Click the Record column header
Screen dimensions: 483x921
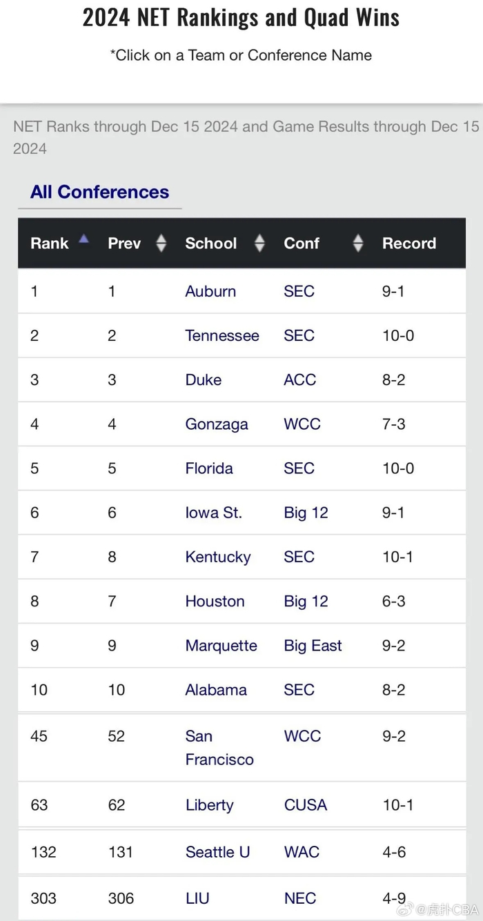coord(409,243)
